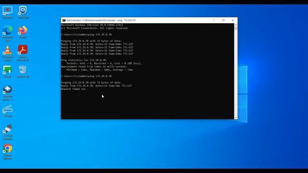308x173 pixels.
Task: Open Adobe Acrobat DC desktop shortcut
Action: click(23, 53)
